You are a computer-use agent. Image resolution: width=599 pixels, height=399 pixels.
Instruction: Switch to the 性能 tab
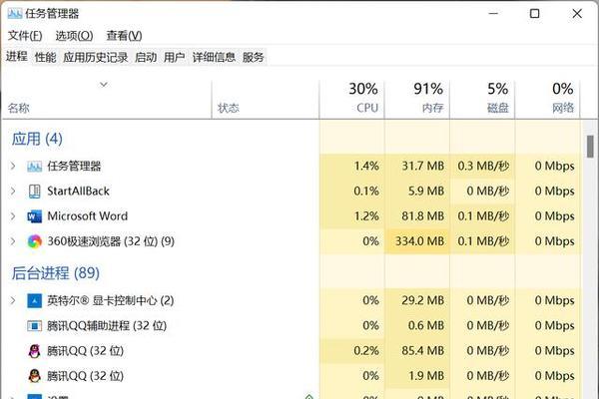45,58
